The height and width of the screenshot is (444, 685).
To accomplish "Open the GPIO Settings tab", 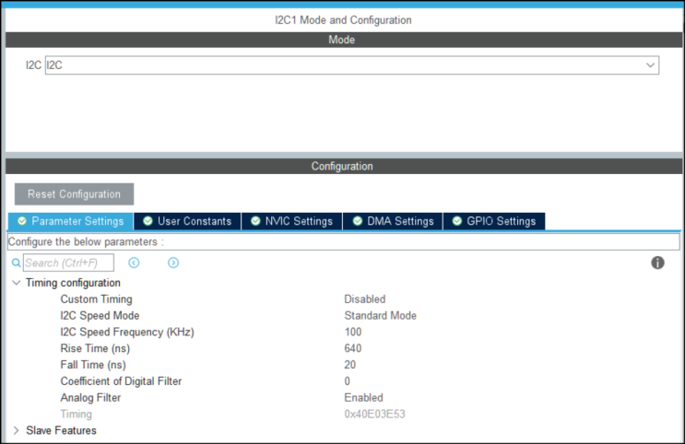I will pos(494,221).
